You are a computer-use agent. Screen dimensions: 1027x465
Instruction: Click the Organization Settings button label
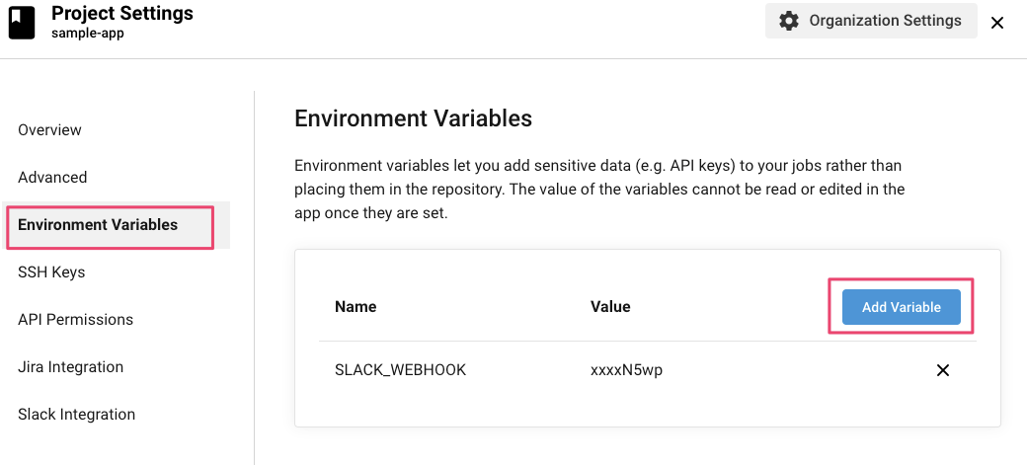coord(885,21)
